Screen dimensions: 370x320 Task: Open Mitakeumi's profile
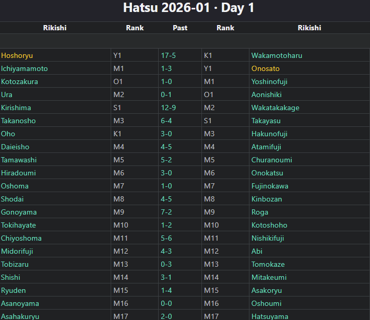[269, 278]
